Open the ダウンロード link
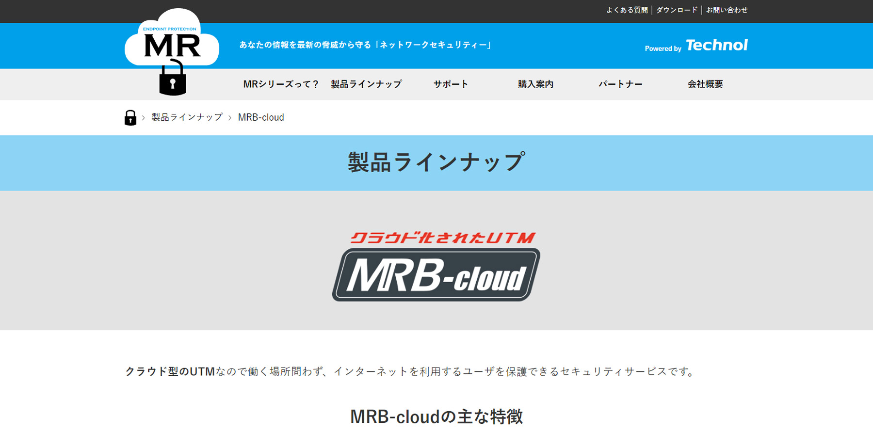Image resolution: width=873 pixels, height=432 pixels. pyautogui.click(x=677, y=10)
